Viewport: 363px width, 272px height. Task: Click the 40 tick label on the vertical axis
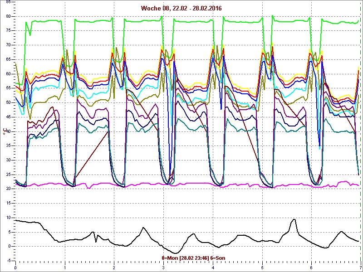click(8, 131)
